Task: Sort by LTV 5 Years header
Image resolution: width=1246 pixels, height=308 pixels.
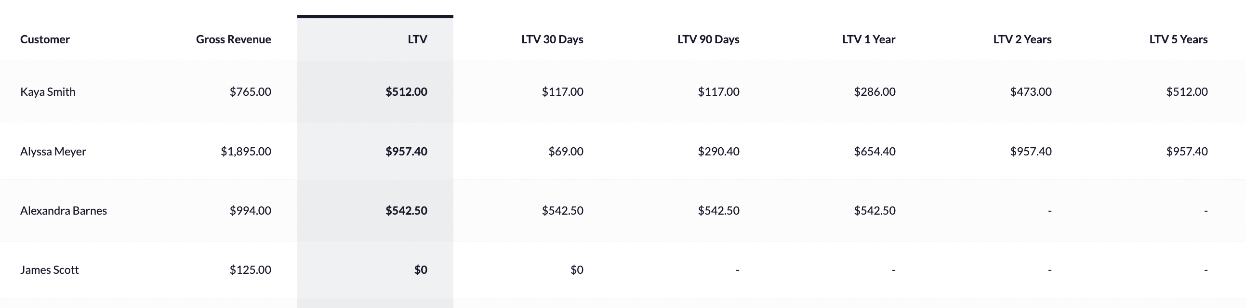Action: [1179, 39]
